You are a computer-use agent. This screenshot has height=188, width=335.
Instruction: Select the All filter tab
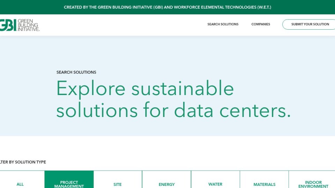(20, 184)
